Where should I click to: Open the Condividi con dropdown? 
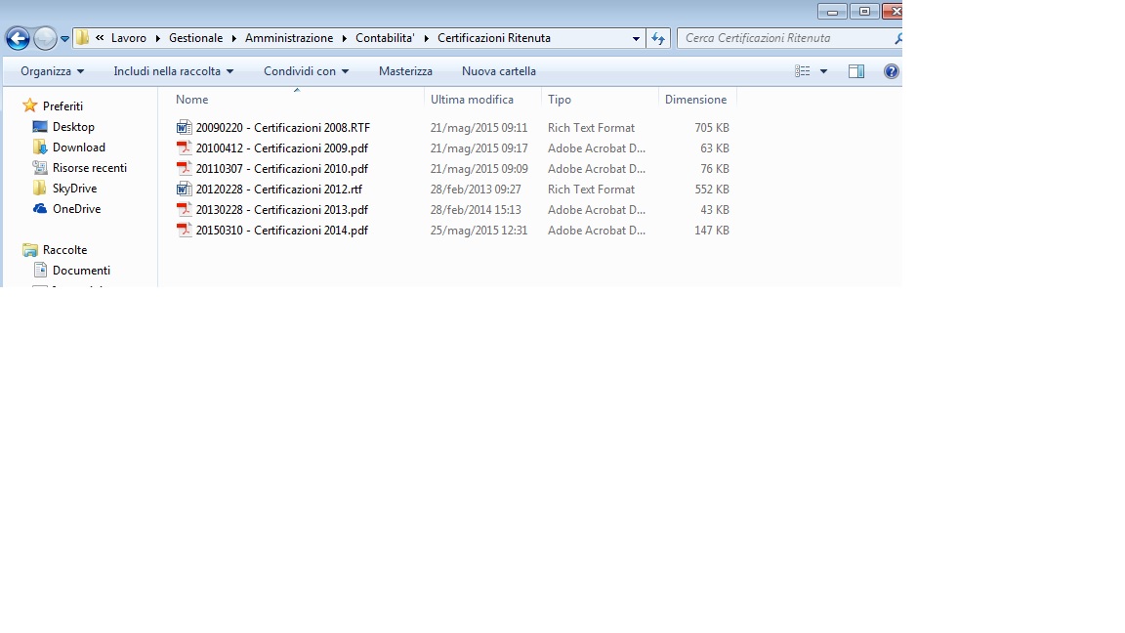(x=306, y=71)
